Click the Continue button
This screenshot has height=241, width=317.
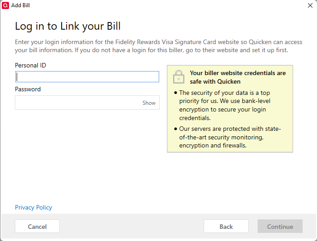[x=280, y=226]
